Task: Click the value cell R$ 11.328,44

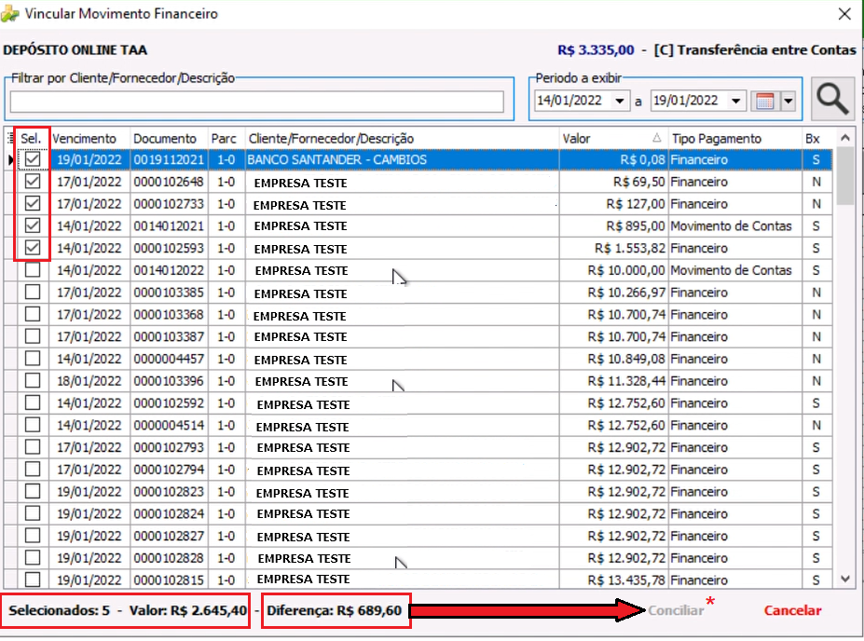Action: [x=613, y=381]
